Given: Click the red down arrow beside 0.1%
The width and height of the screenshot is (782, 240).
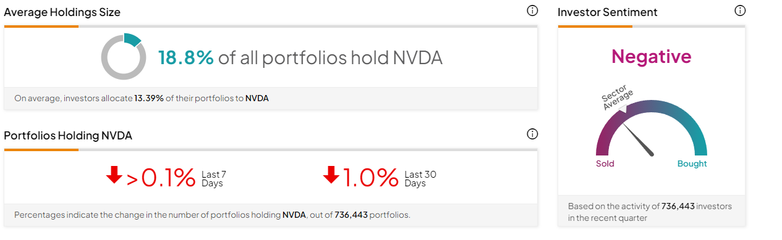Looking at the screenshot, I should (x=114, y=176).
